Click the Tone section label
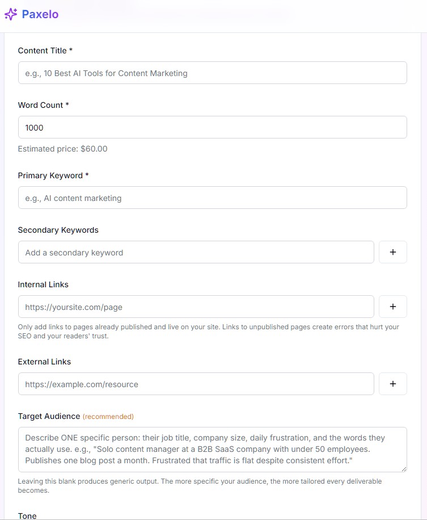 27,515
